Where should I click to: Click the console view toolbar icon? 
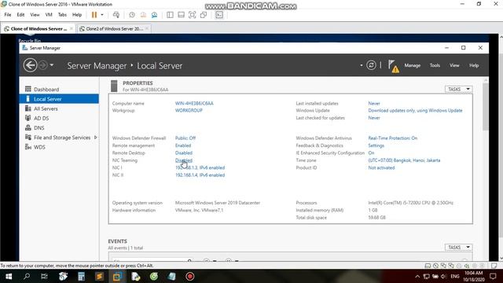pyautogui.click(x=219, y=15)
